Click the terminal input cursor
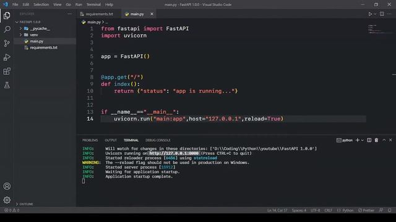Screen dimensions: 396x222 pyautogui.click(x=84, y=181)
